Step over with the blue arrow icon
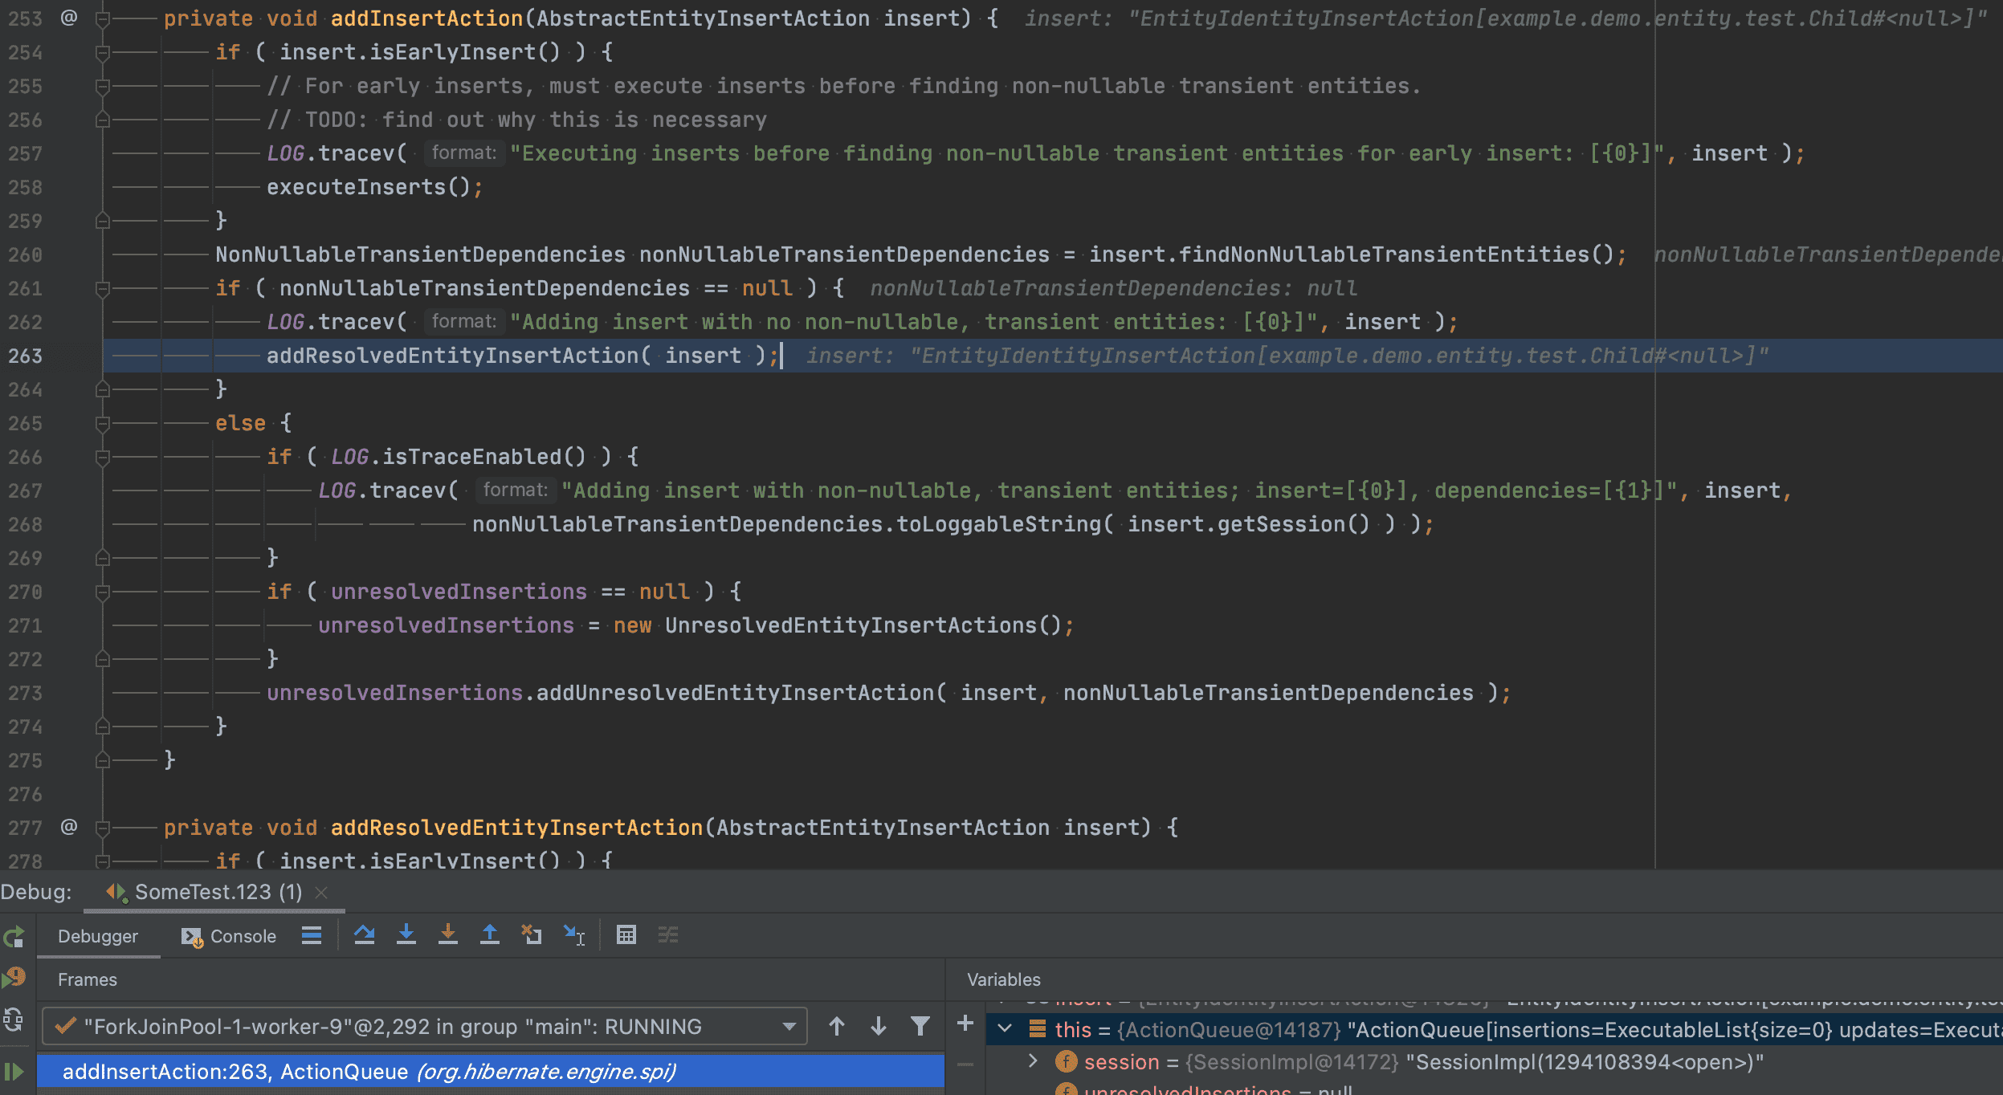2003x1095 pixels. [365, 935]
